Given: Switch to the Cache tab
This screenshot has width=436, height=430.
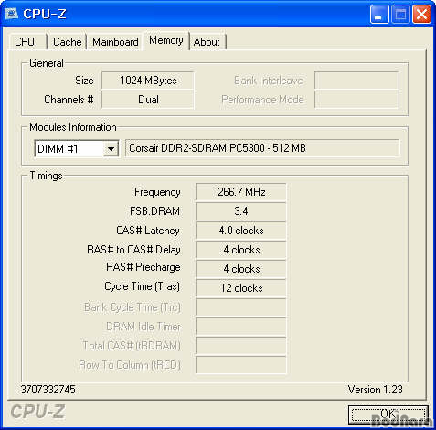Looking at the screenshot, I should (x=67, y=42).
